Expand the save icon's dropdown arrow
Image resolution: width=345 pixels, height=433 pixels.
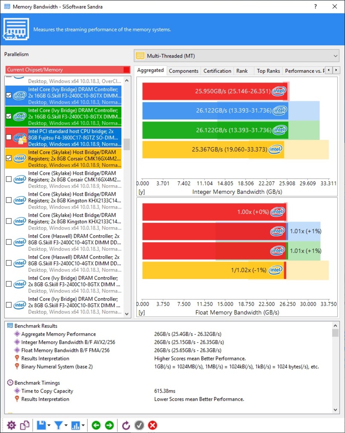pyautogui.click(x=49, y=425)
